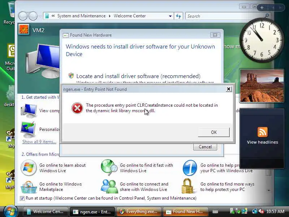Click OK in the ngen.exe error dialog
289x217 pixels.
(x=214, y=132)
